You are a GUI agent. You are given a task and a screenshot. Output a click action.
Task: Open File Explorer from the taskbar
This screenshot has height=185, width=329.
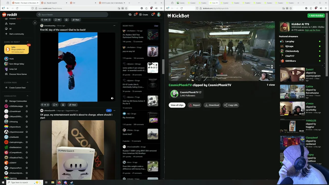53,182
